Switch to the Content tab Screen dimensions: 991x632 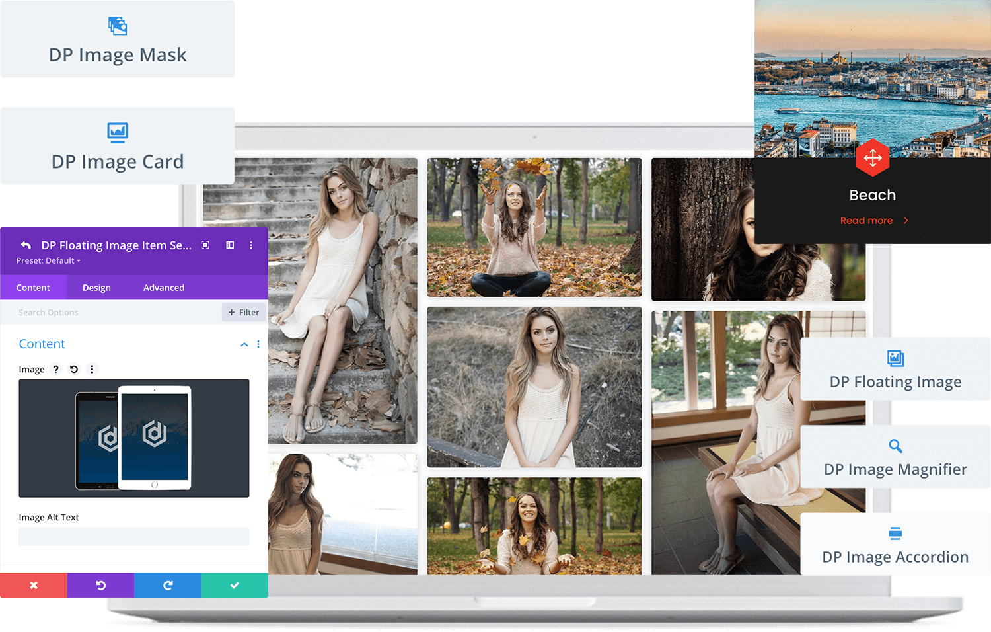(33, 288)
